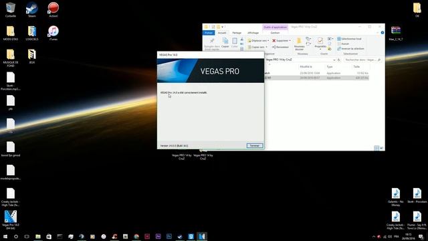Click the Explorer help icon
Viewport: 428px width, 241px height.
383,33
